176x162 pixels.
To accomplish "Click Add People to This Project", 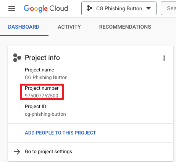I will 60,133.
